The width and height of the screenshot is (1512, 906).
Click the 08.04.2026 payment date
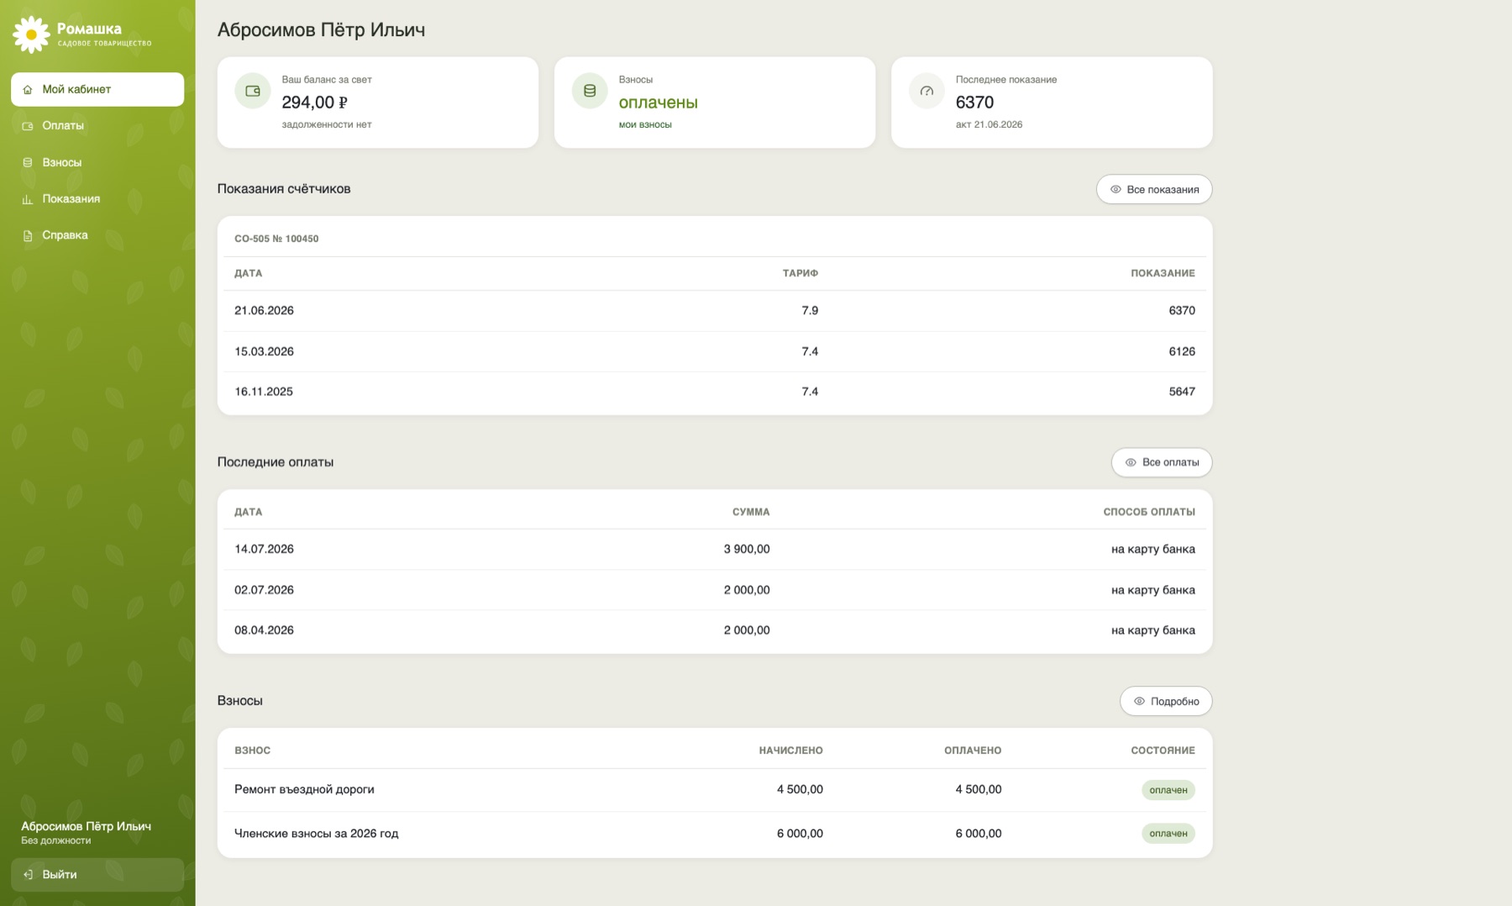point(264,630)
